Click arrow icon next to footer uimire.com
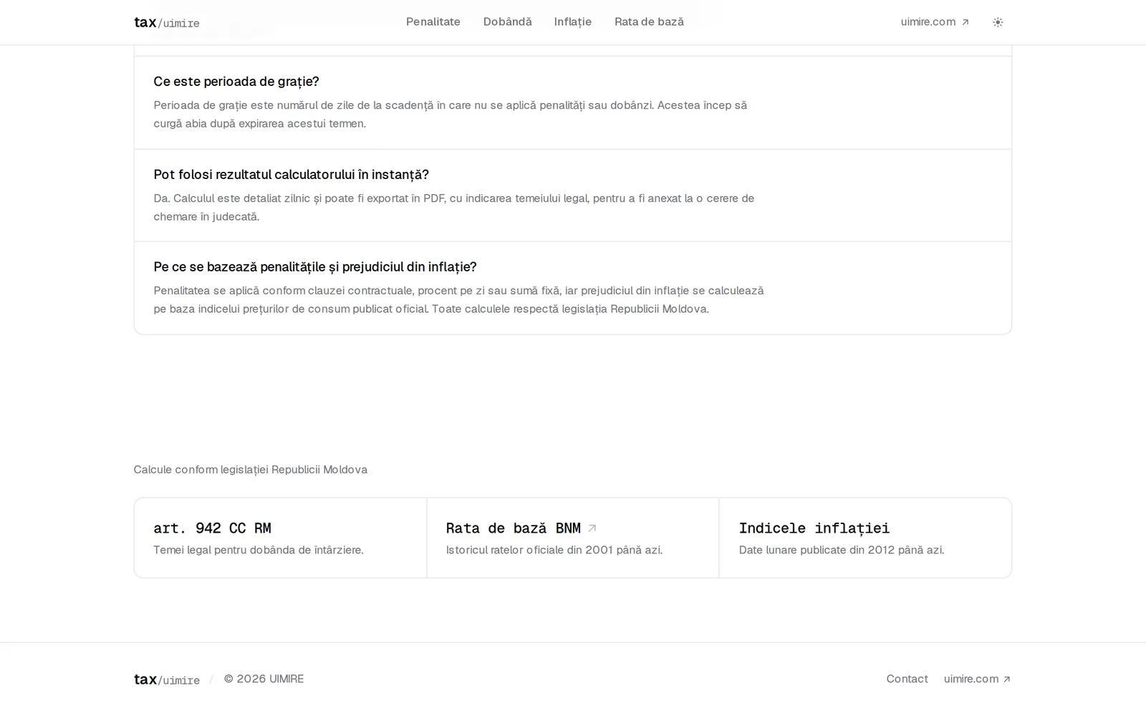Image resolution: width=1146 pixels, height=716 pixels. click(x=1006, y=679)
